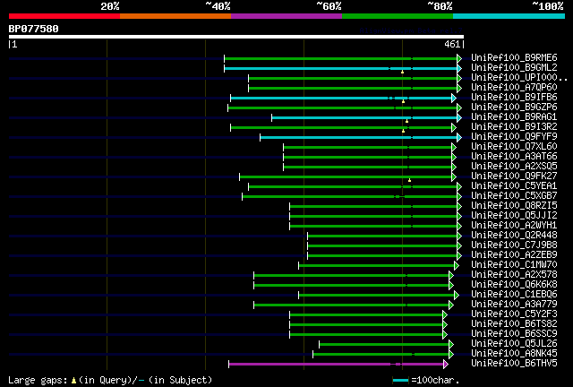The image size is (573, 387).
Task: Click the UniRef100_Q5JL26 label
Action: [514, 344]
